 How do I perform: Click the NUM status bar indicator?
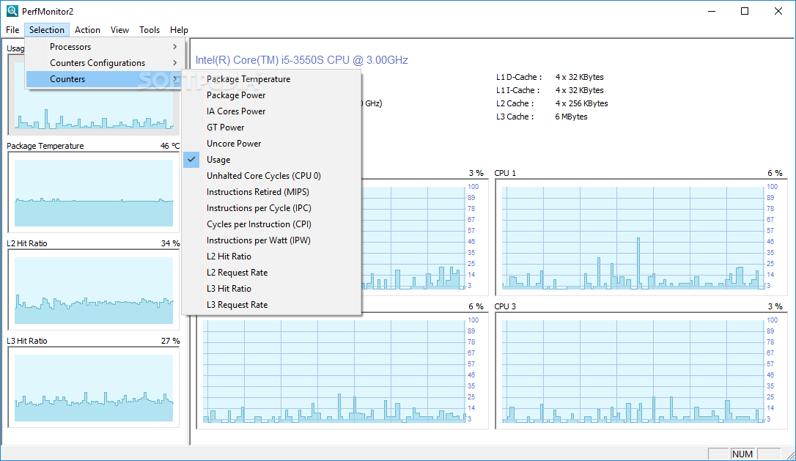pyautogui.click(x=742, y=454)
